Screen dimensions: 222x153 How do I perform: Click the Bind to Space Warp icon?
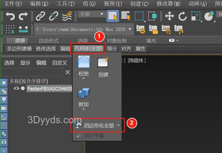pyautogui.click(x=67, y=16)
